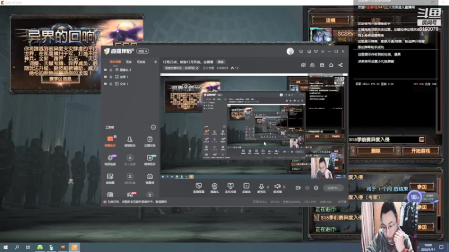This screenshot has width=449, height=252.
Task: Switch to the first scene tab 我的场景
Action: 115,62
